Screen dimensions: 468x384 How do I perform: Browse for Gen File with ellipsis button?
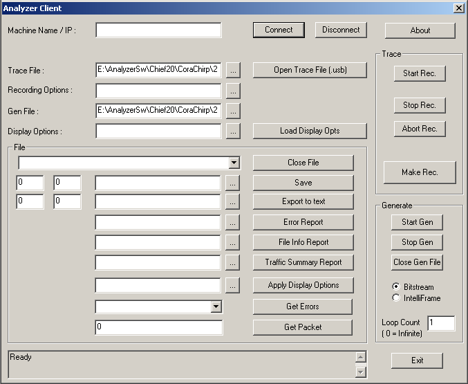tap(233, 111)
